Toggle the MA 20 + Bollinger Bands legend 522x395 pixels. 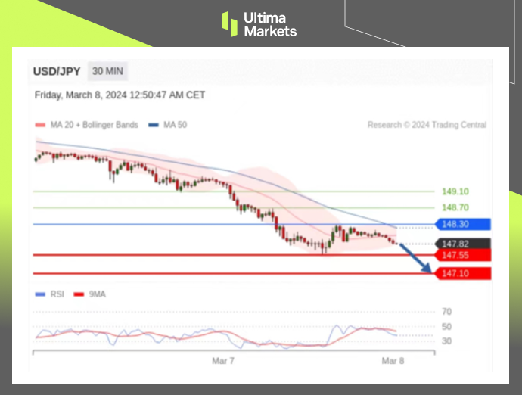87,125
